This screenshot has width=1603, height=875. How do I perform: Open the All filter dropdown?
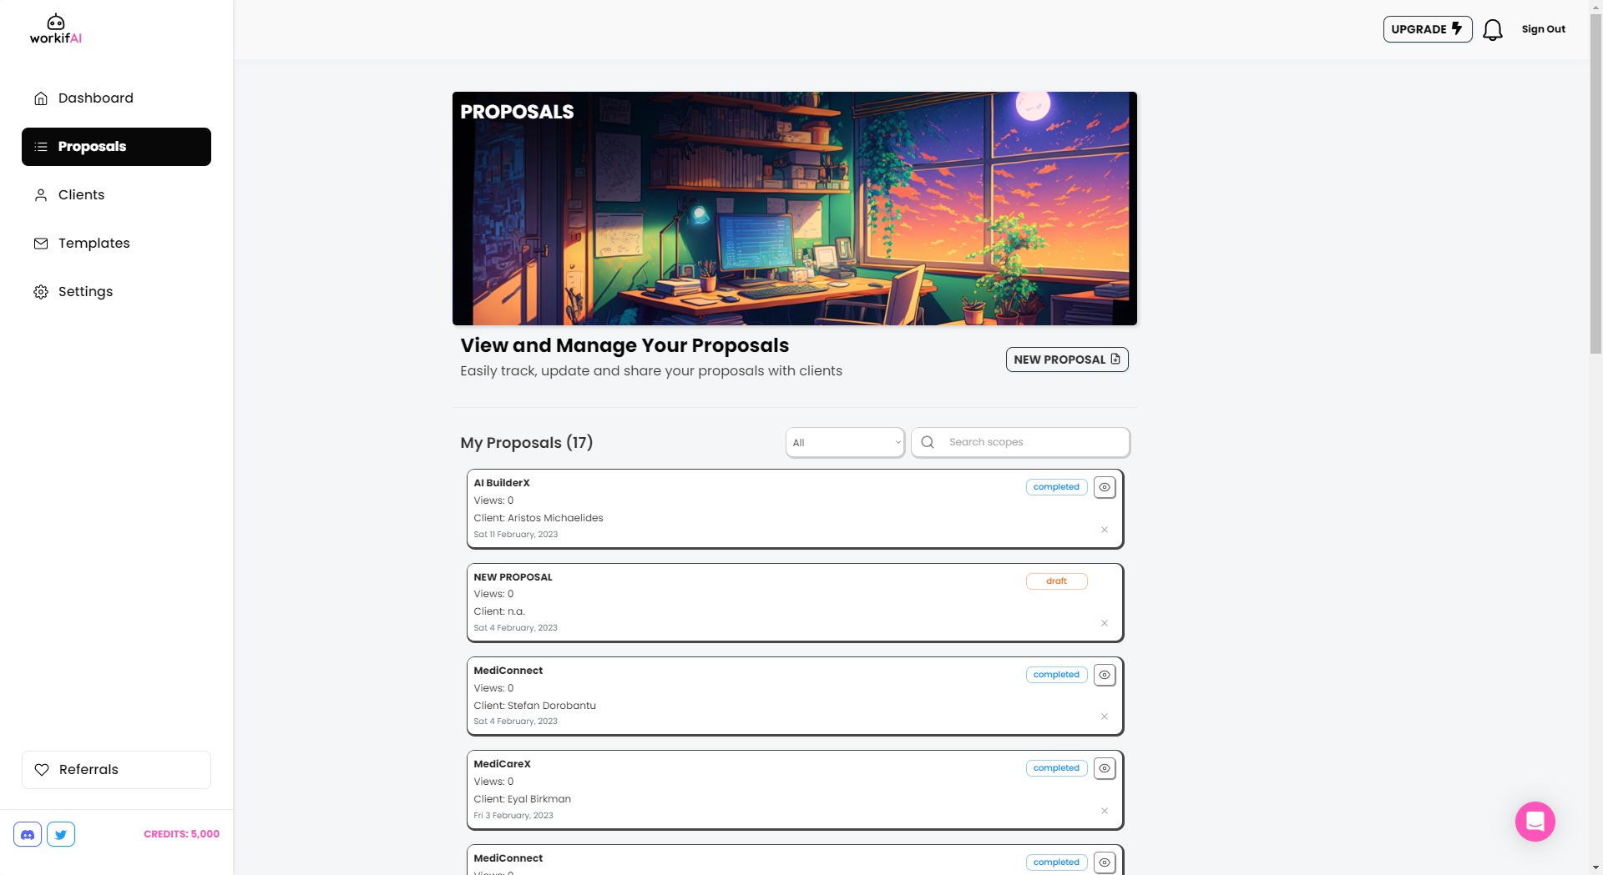(845, 443)
